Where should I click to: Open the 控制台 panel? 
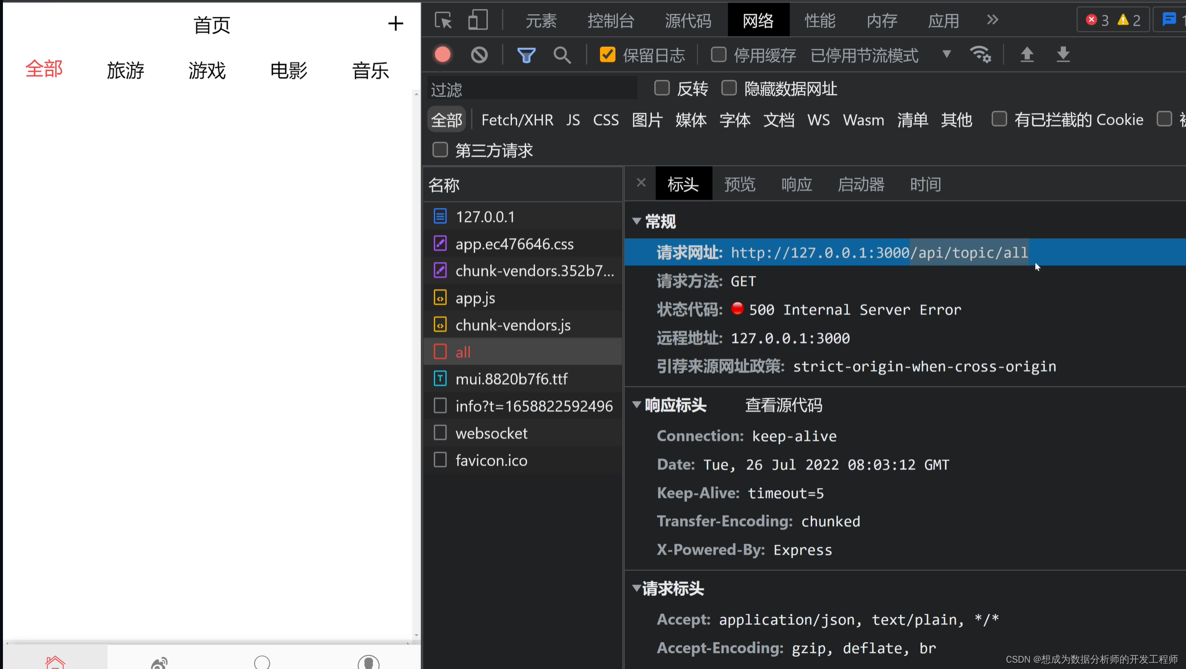(610, 20)
